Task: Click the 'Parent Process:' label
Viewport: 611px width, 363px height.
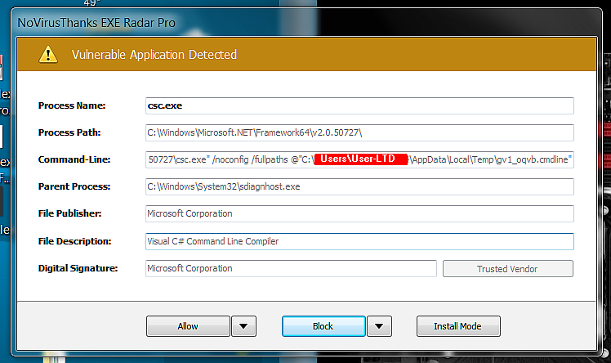Action: pyautogui.click(x=74, y=186)
